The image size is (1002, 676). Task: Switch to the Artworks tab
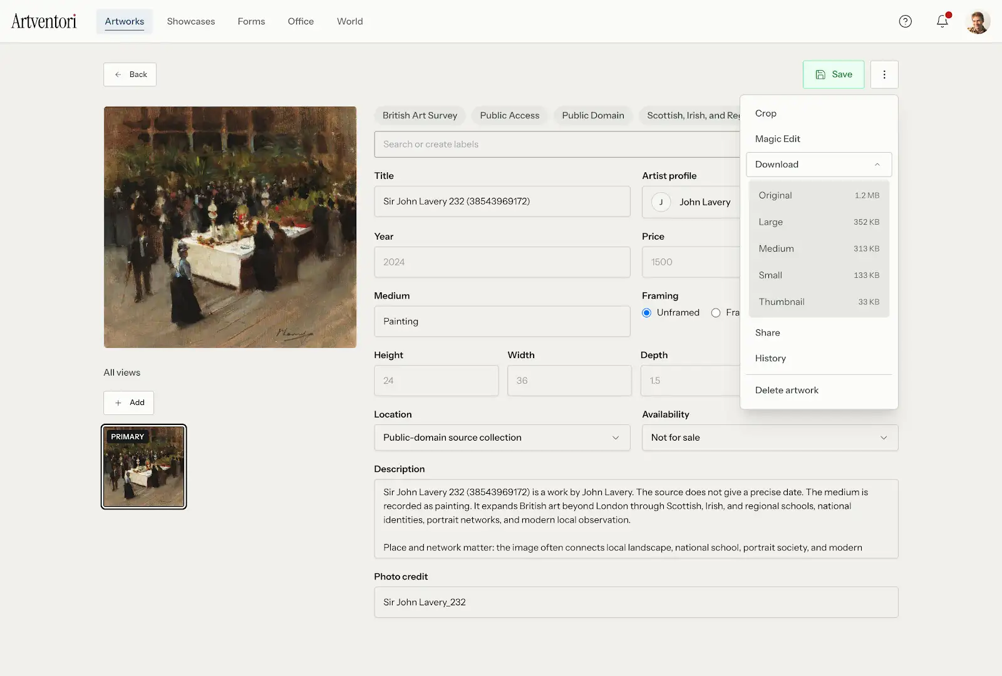tap(125, 21)
